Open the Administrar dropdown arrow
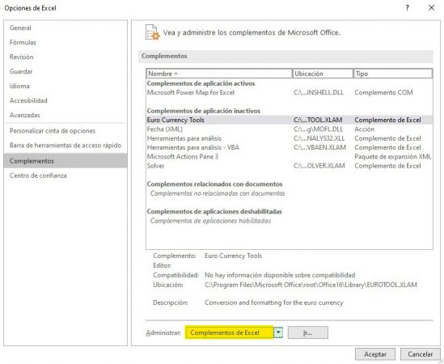The width and height of the screenshot is (444, 364). click(x=279, y=332)
